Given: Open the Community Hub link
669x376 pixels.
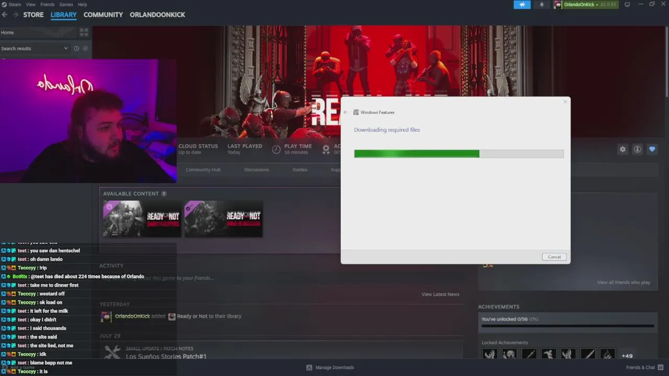Looking at the screenshot, I should (203, 170).
